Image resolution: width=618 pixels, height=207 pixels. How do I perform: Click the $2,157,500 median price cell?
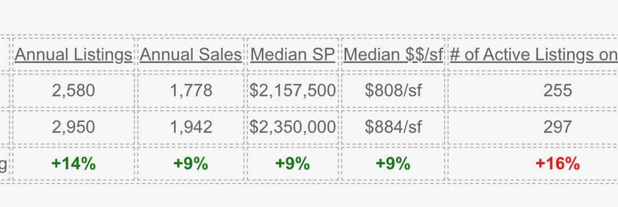(x=292, y=91)
